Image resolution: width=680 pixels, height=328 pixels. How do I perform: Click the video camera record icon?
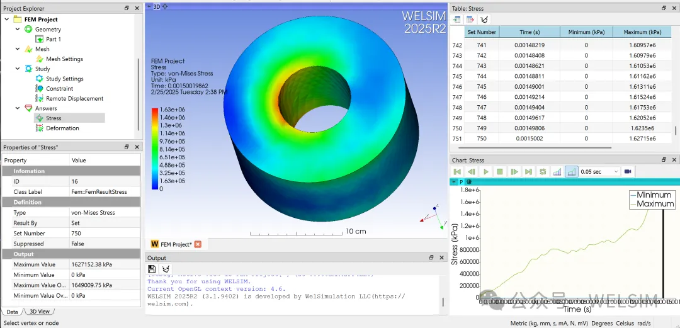point(628,172)
